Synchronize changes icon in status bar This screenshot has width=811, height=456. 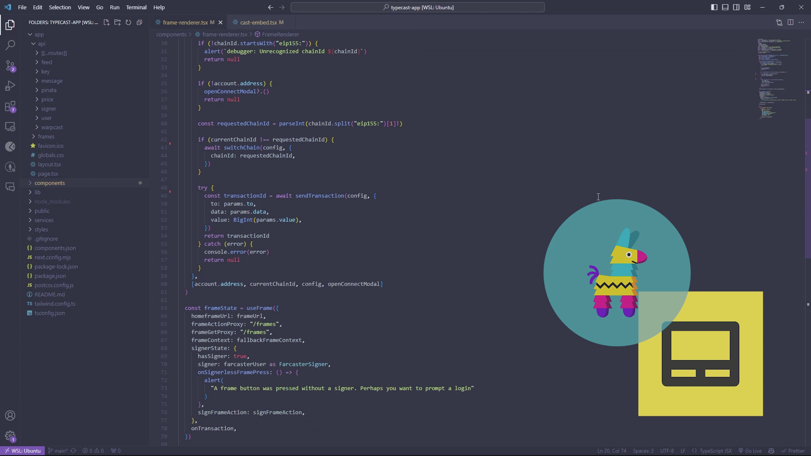pos(73,451)
